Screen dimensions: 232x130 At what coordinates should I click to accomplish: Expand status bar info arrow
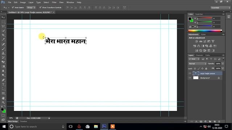point(49,118)
